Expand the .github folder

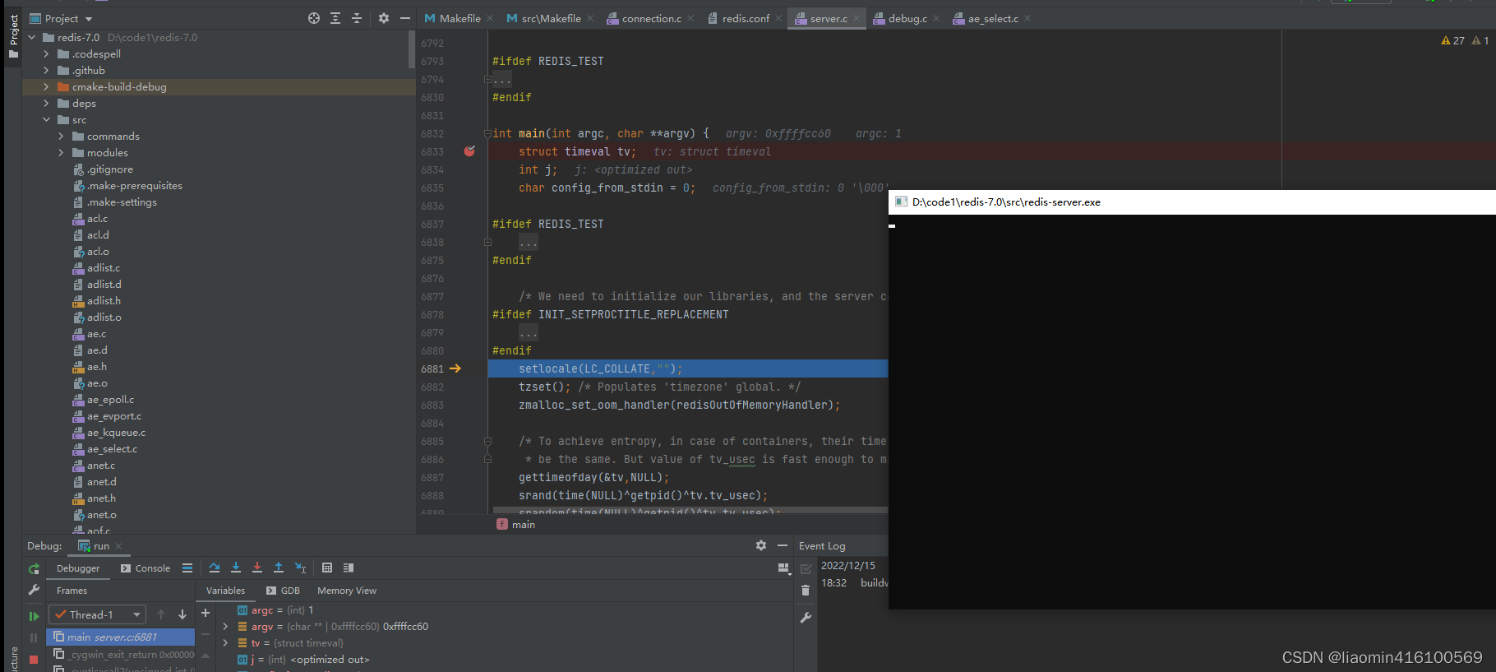coord(46,71)
